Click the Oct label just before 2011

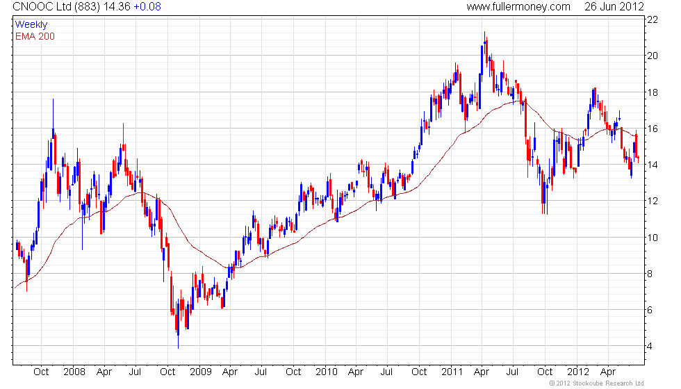(x=419, y=372)
